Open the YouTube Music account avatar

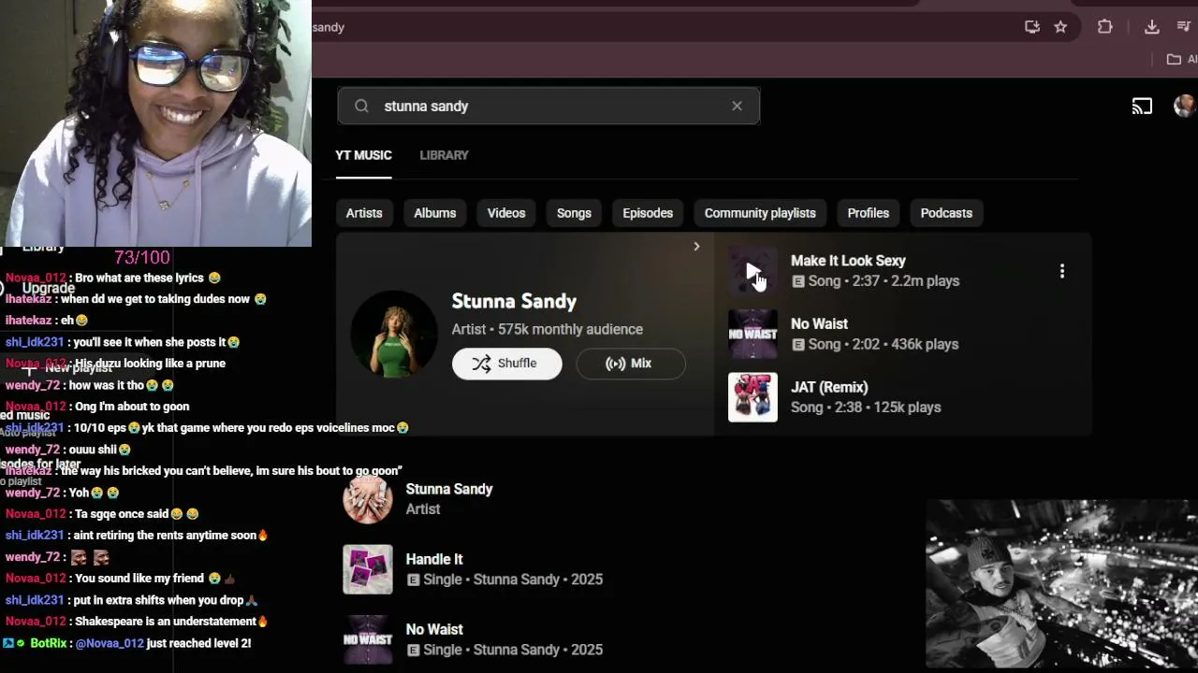[1185, 106]
